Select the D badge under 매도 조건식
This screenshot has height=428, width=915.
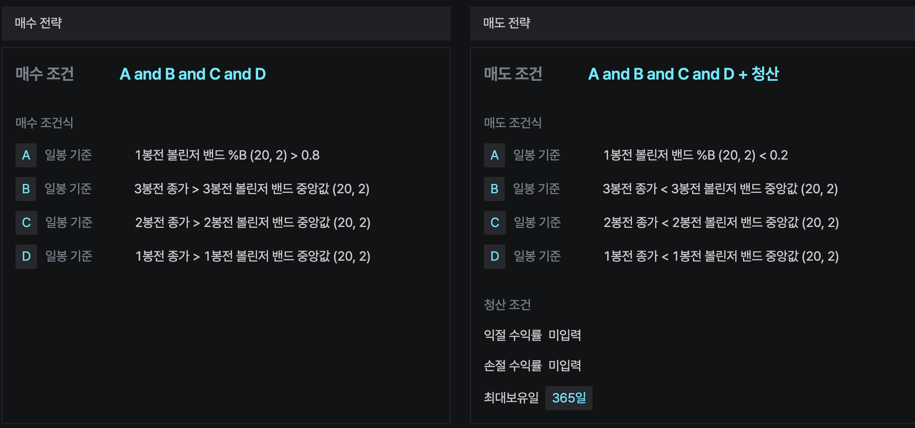tap(495, 256)
